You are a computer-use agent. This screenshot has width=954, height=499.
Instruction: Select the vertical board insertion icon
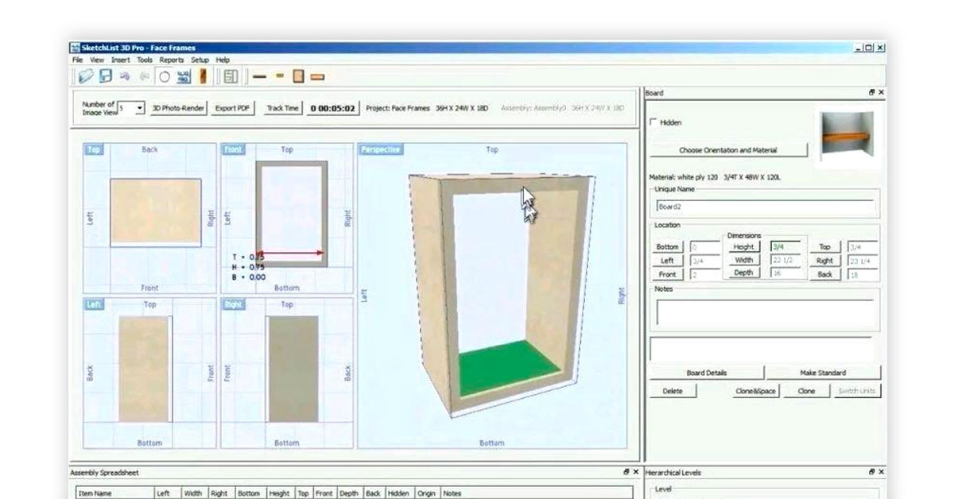pos(297,75)
